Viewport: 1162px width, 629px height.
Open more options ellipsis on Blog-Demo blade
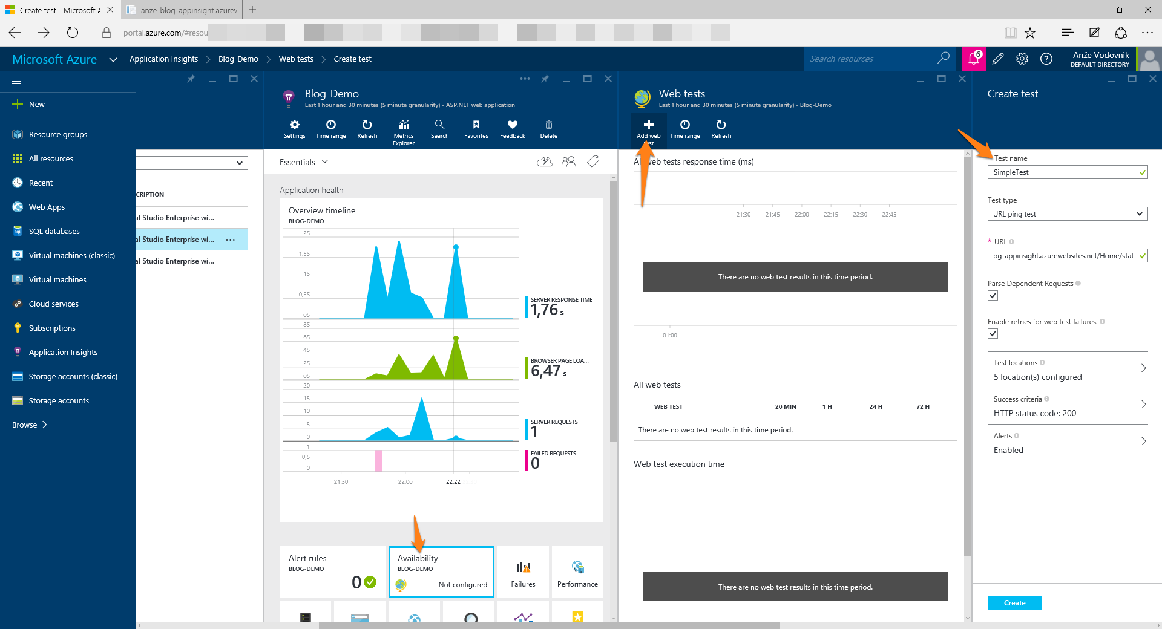coord(525,79)
